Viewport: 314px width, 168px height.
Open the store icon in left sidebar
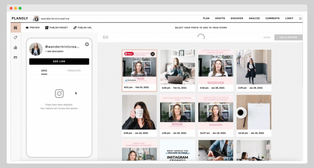pos(15,28)
